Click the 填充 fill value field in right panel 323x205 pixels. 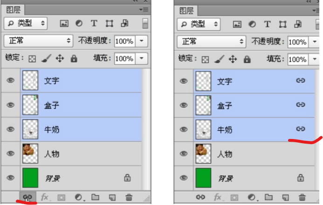[296, 59]
